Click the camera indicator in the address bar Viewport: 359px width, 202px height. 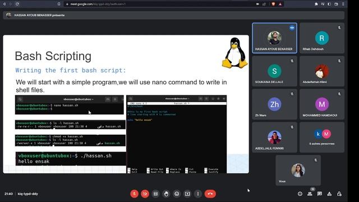click(x=257, y=4)
